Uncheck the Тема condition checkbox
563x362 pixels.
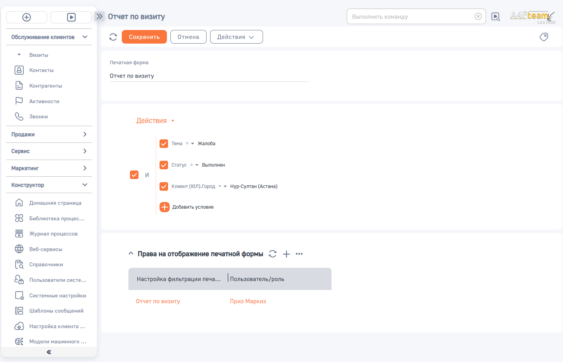coord(164,144)
